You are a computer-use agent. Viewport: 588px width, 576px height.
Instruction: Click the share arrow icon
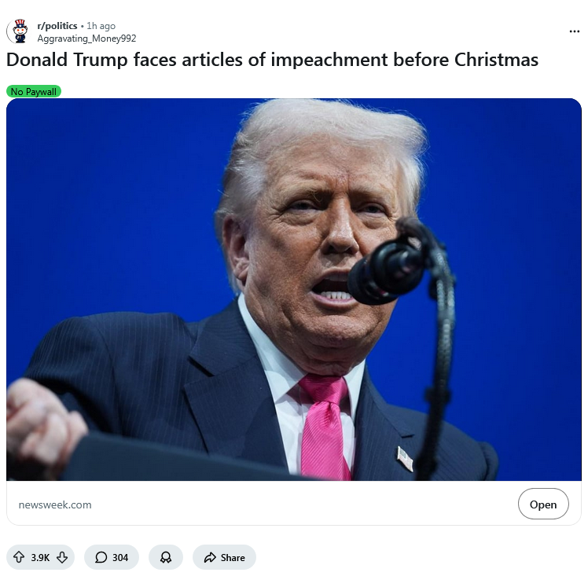point(210,557)
